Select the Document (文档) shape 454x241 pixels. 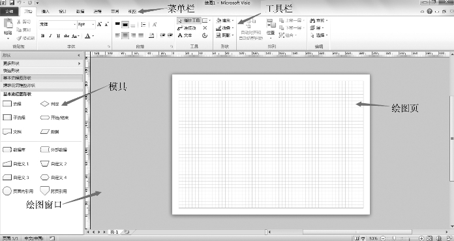[x=12, y=132]
